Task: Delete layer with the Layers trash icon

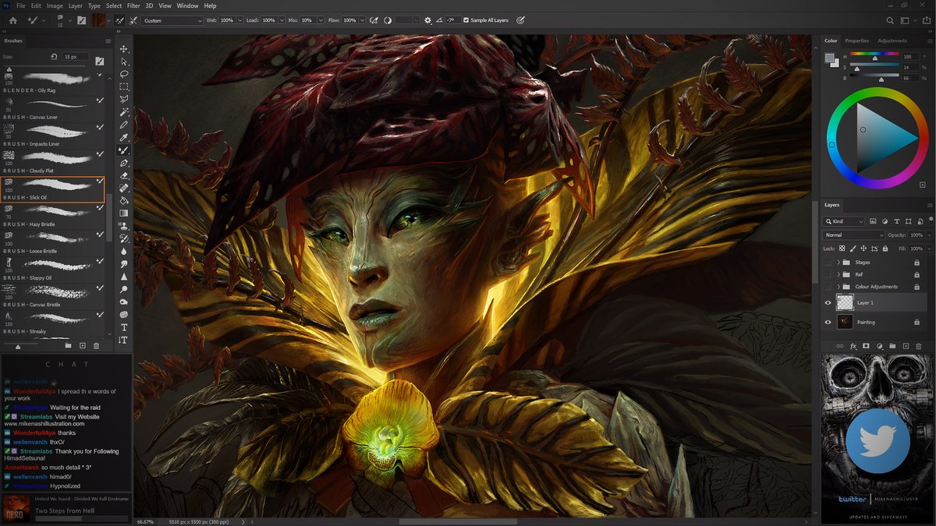Action: click(x=918, y=345)
